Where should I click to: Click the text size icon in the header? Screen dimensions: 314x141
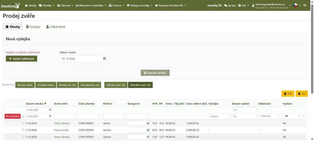[x=305, y=5]
